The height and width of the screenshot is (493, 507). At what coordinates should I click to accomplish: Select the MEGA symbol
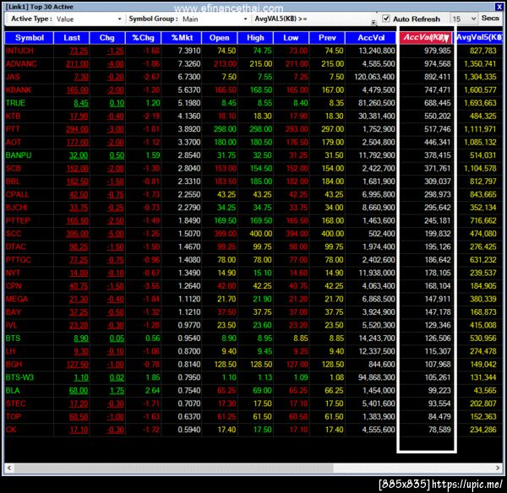click(x=17, y=299)
